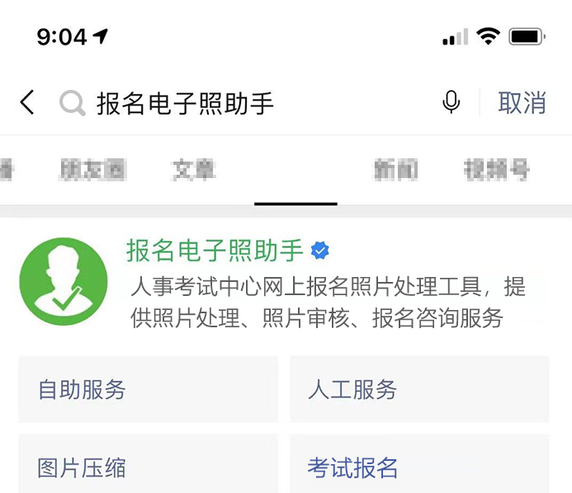The width and height of the screenshot is (572, 493).
Task: Tap the cellular signal bars icon
Action: [456, 37]
